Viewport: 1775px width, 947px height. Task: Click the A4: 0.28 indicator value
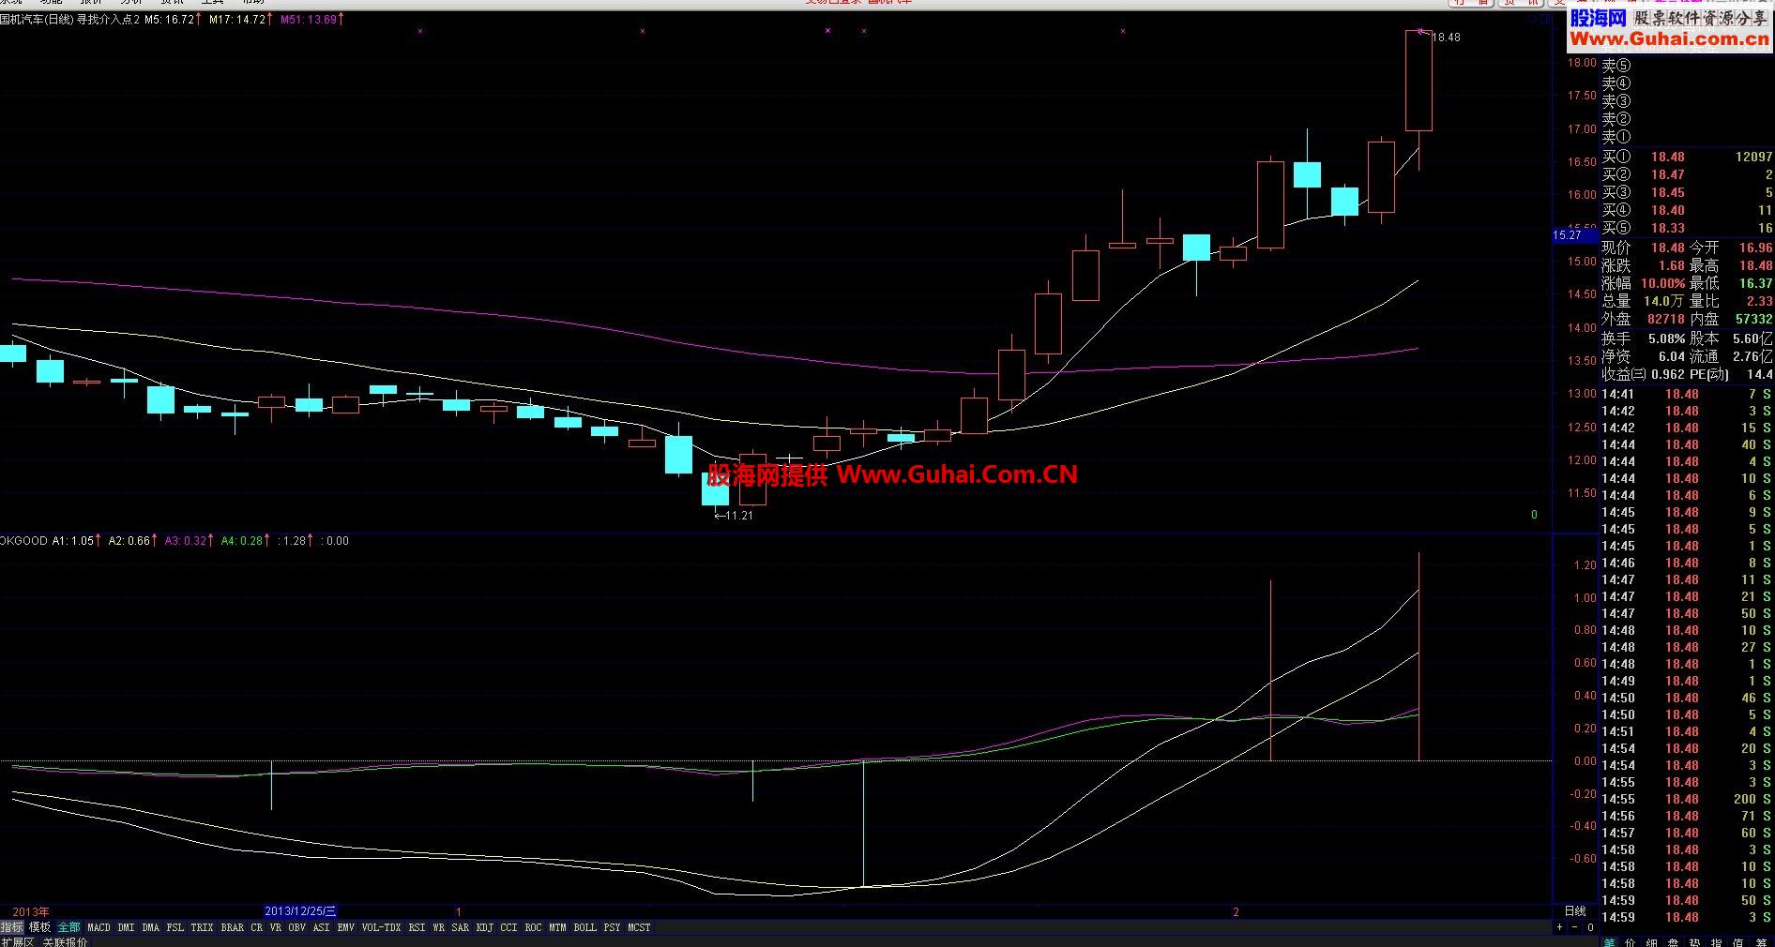(245, 541)
